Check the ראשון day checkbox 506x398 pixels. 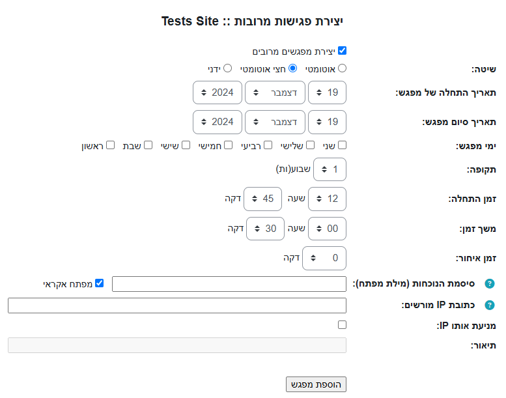111,145
